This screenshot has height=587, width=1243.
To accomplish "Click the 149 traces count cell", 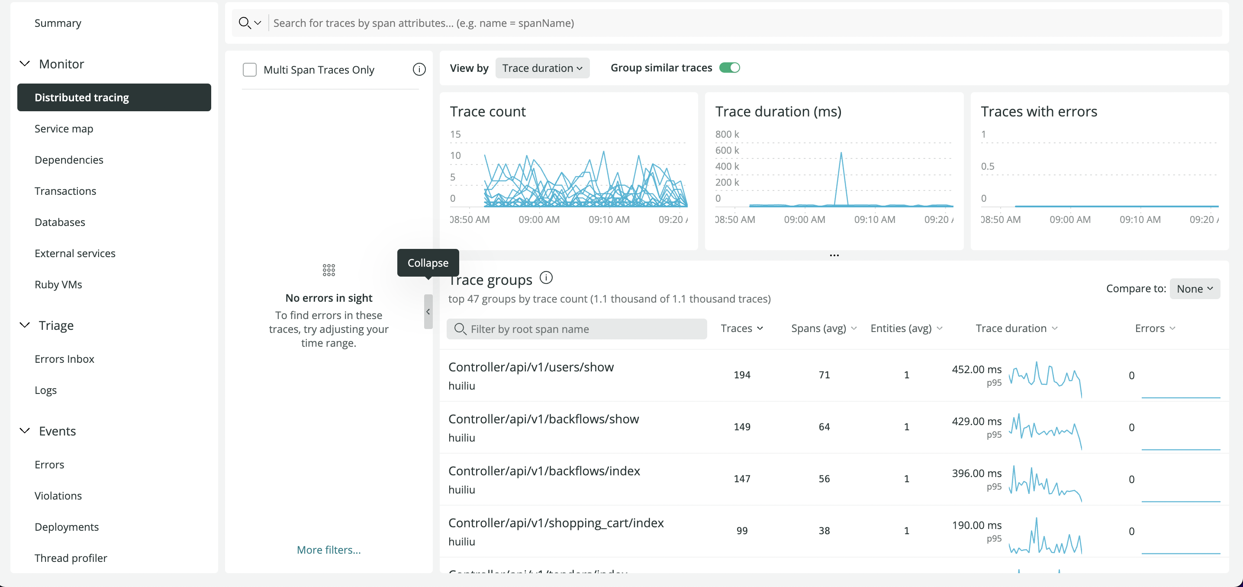I will [x=742, y=427].
